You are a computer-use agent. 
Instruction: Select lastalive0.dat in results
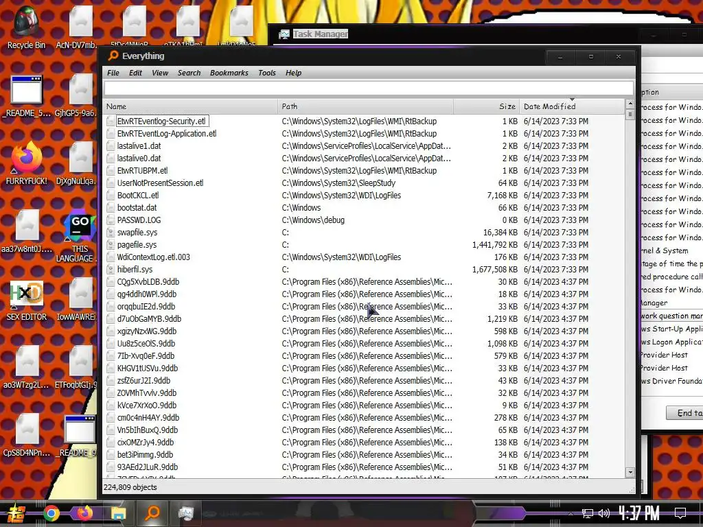pyautogui.click(x=364, y=159)
